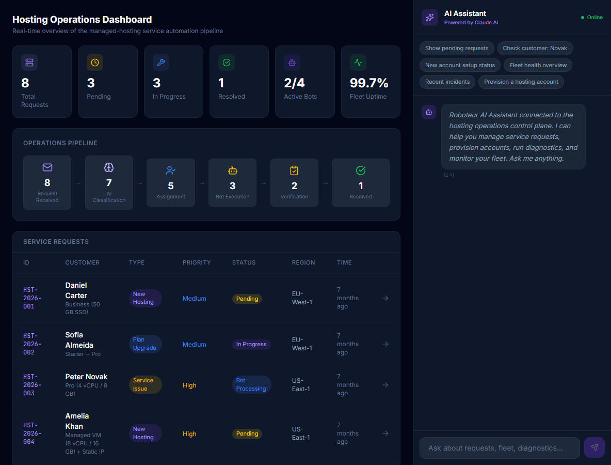Click the Active Bots robot icon

click(292, 63)
